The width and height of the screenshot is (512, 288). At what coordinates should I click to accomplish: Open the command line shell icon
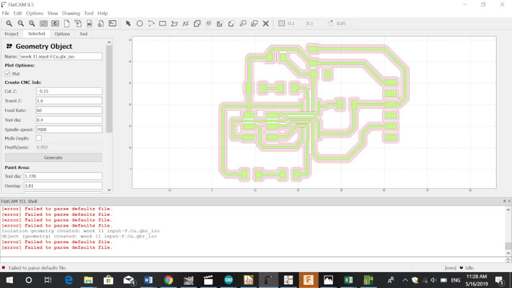(113, 24)
